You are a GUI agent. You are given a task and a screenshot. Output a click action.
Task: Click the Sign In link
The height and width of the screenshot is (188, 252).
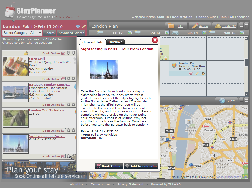163,17
